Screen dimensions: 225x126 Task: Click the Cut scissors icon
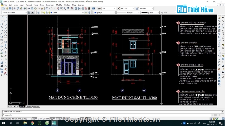point(29,8)
